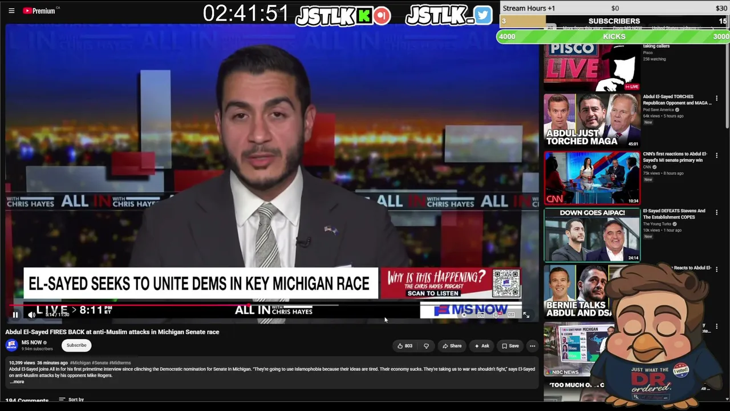This screenshot has height=411, width=730.
Task: Click the Stream Hours +1 ticker text
Action: (529, 8)
